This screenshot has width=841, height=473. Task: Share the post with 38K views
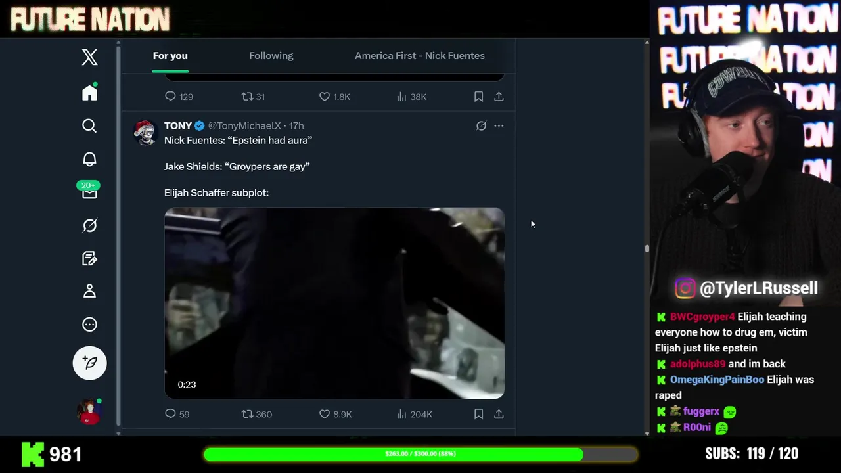pos(499,97)
